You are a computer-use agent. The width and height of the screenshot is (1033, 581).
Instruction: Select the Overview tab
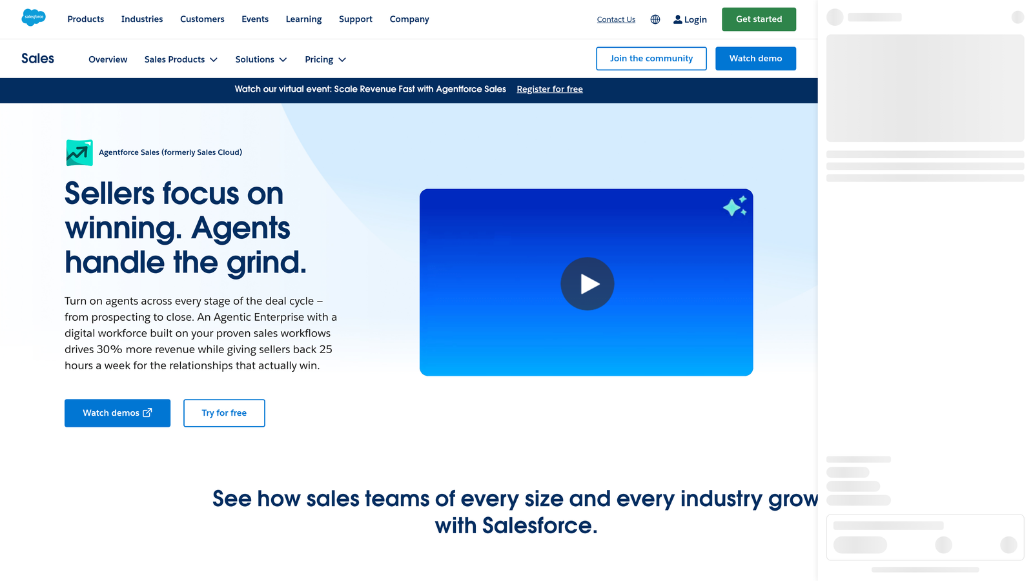[108, 59]
